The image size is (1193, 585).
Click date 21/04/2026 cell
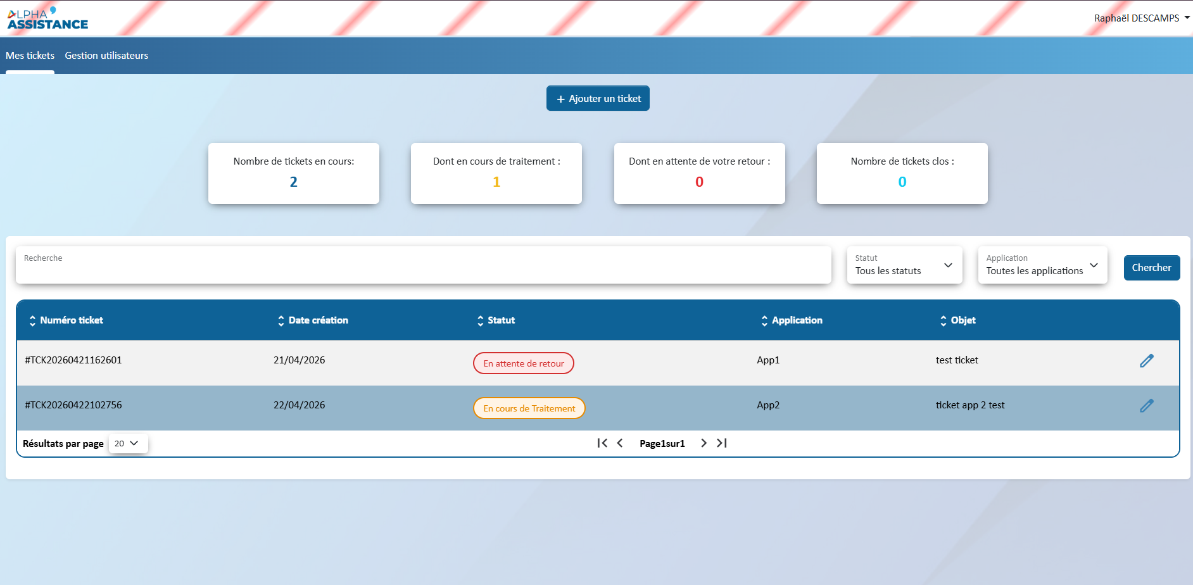(x=300, y=360)
